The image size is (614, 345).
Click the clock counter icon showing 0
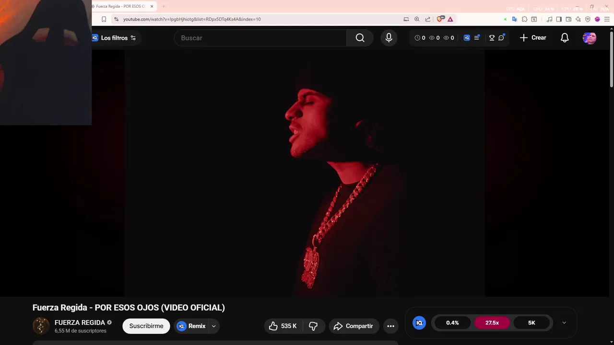(x=417, y=38)
